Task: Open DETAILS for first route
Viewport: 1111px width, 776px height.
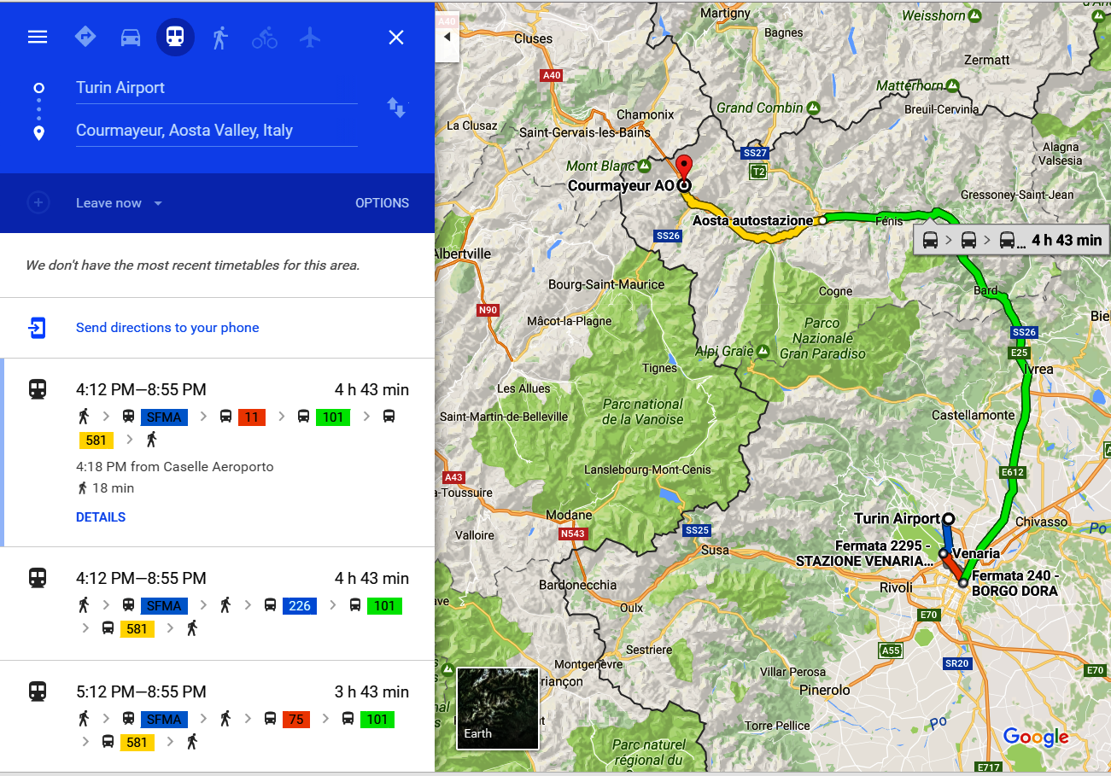Action: 101,517
